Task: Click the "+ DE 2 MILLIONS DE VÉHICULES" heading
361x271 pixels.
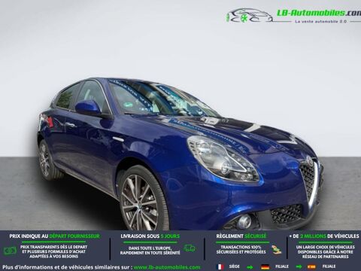Action: click(324, 236)
